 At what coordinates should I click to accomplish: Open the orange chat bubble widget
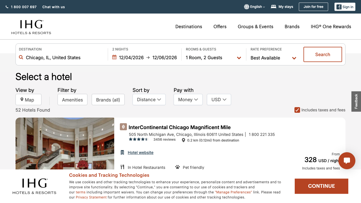(x=347, y=161)
